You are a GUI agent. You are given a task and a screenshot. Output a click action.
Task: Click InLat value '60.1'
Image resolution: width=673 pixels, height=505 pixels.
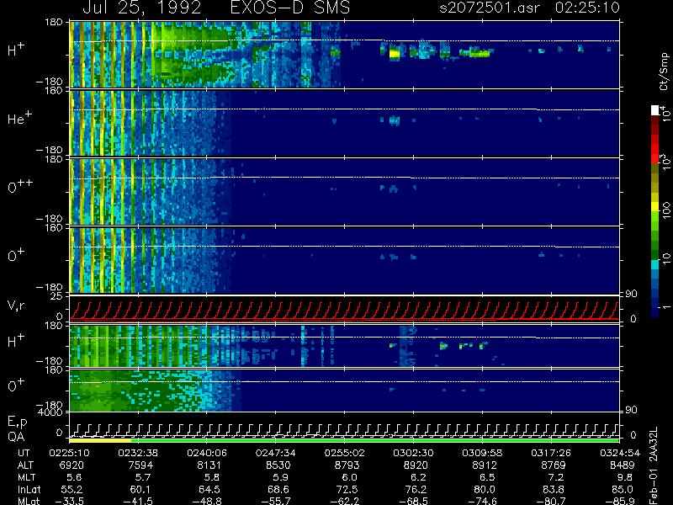[x=140, y=489]
